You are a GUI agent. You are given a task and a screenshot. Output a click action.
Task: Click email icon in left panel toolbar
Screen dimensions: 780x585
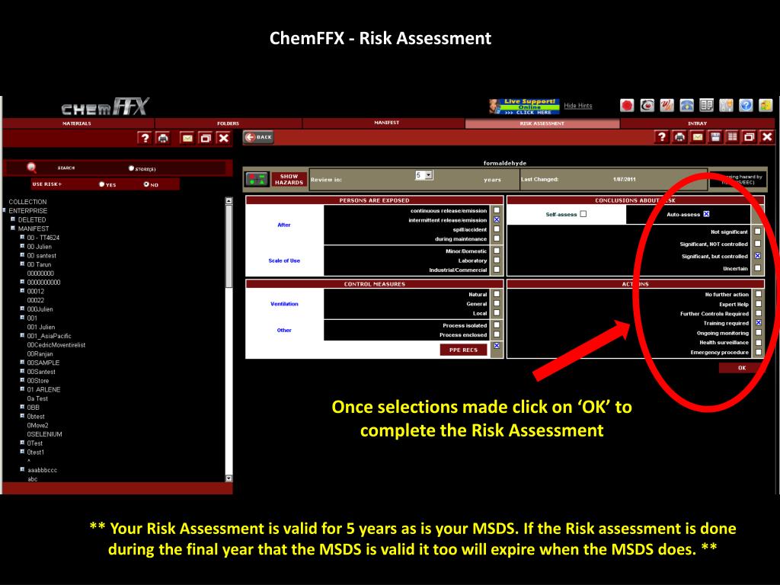click(x=187, y=138)
